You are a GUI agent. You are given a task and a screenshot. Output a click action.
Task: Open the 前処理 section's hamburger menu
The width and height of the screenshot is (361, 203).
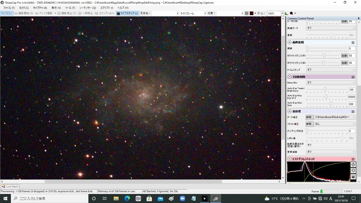(x=353, y=112)
